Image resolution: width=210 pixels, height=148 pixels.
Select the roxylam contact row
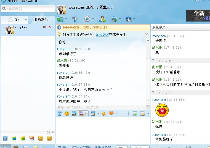pyautogui.click(x=28, y=30)
